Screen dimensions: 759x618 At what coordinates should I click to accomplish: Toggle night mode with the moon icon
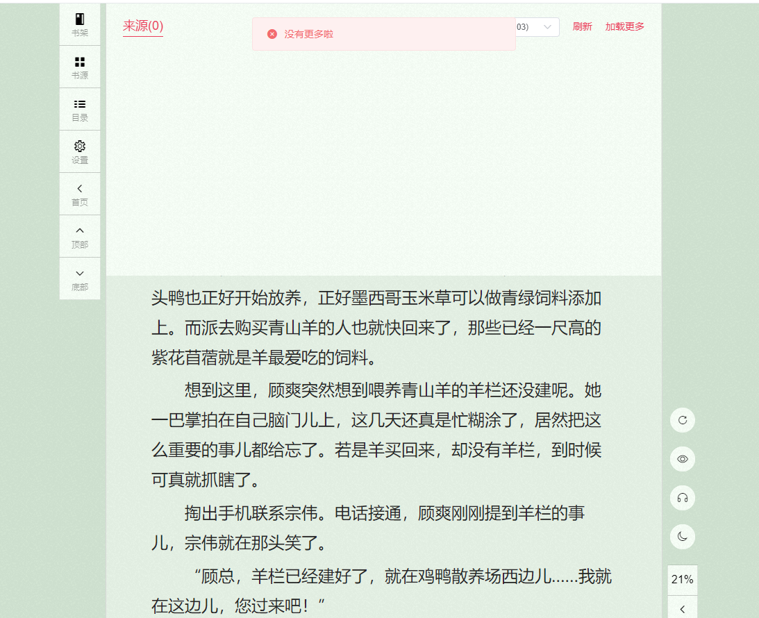point(683,537)
